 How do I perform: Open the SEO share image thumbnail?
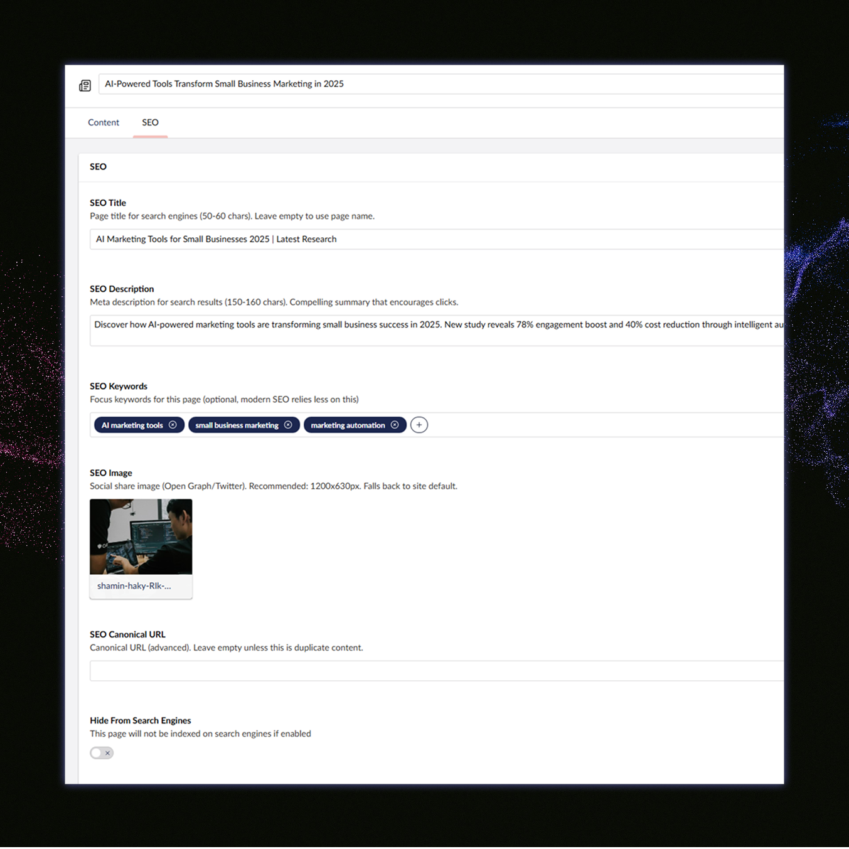pos(141,537)
